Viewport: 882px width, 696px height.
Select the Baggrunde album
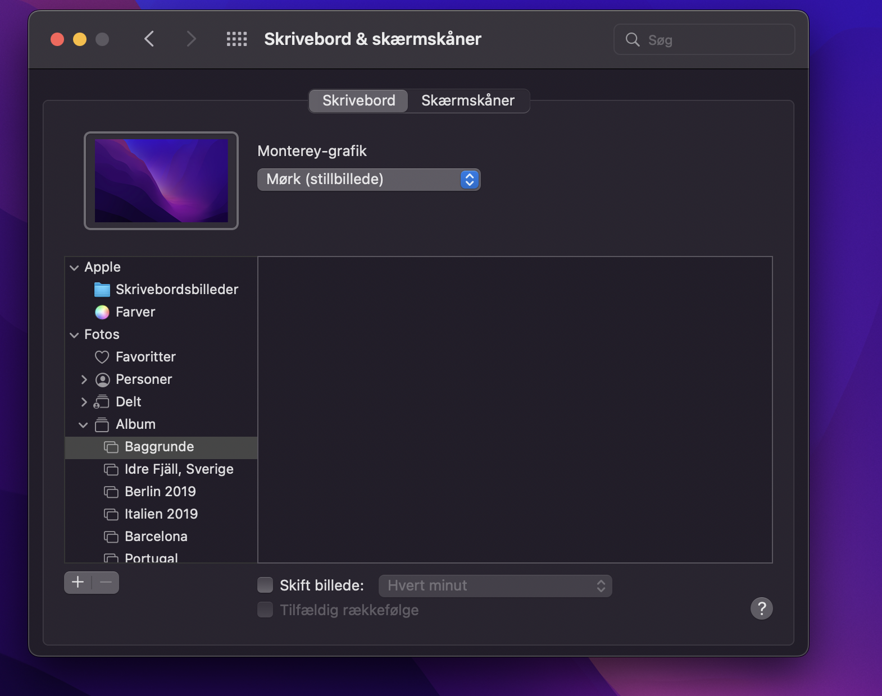[161, 447]
